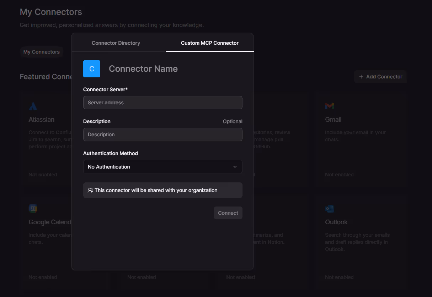Screen dimensions: 432x297
Task: Select the My Connectors filter chip
Action: coord(41,52)
